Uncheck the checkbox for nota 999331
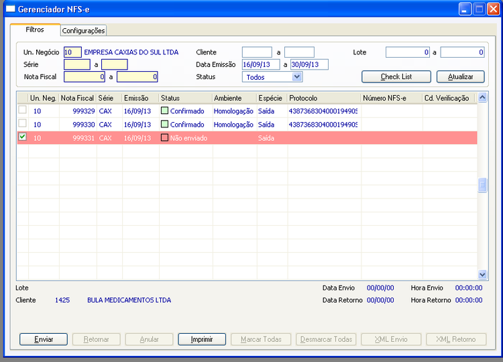Image resolution: width=503 pixels, height=362 pixels. tap(22, 137)
